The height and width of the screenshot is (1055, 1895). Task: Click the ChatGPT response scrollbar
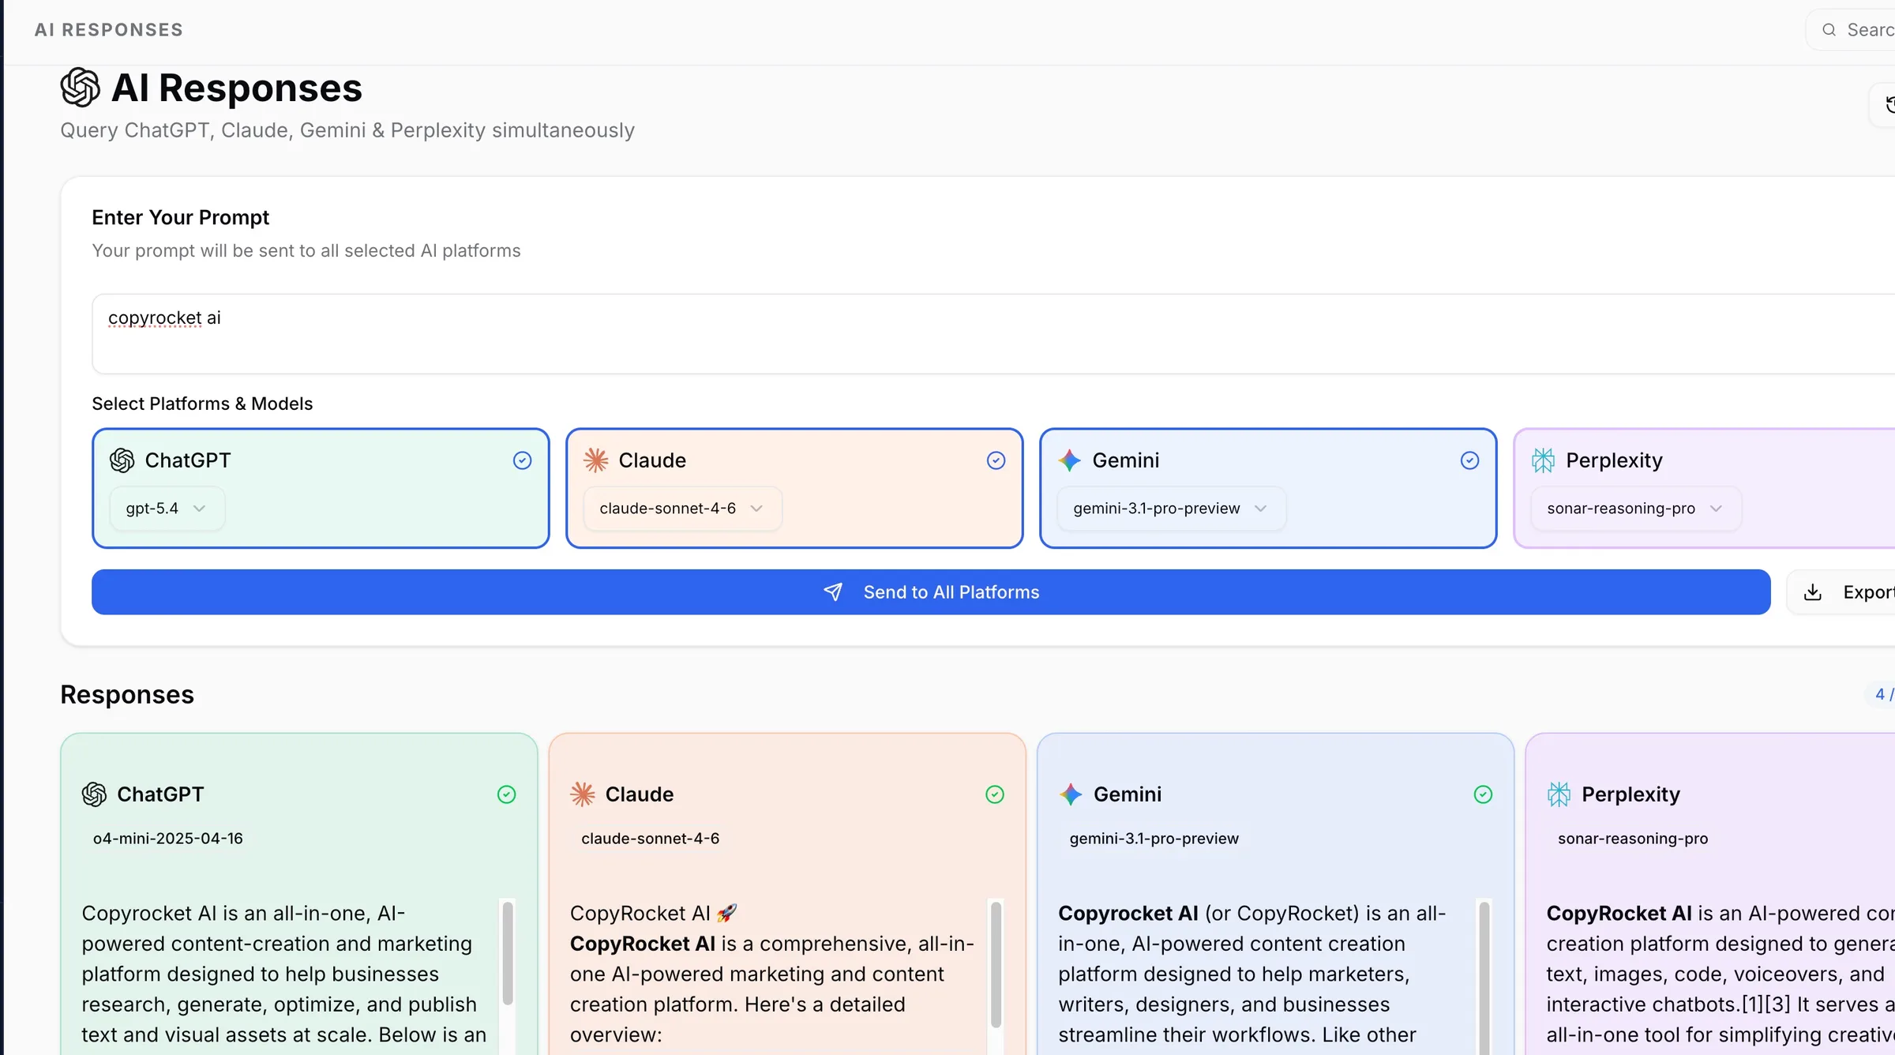(508, 952)
